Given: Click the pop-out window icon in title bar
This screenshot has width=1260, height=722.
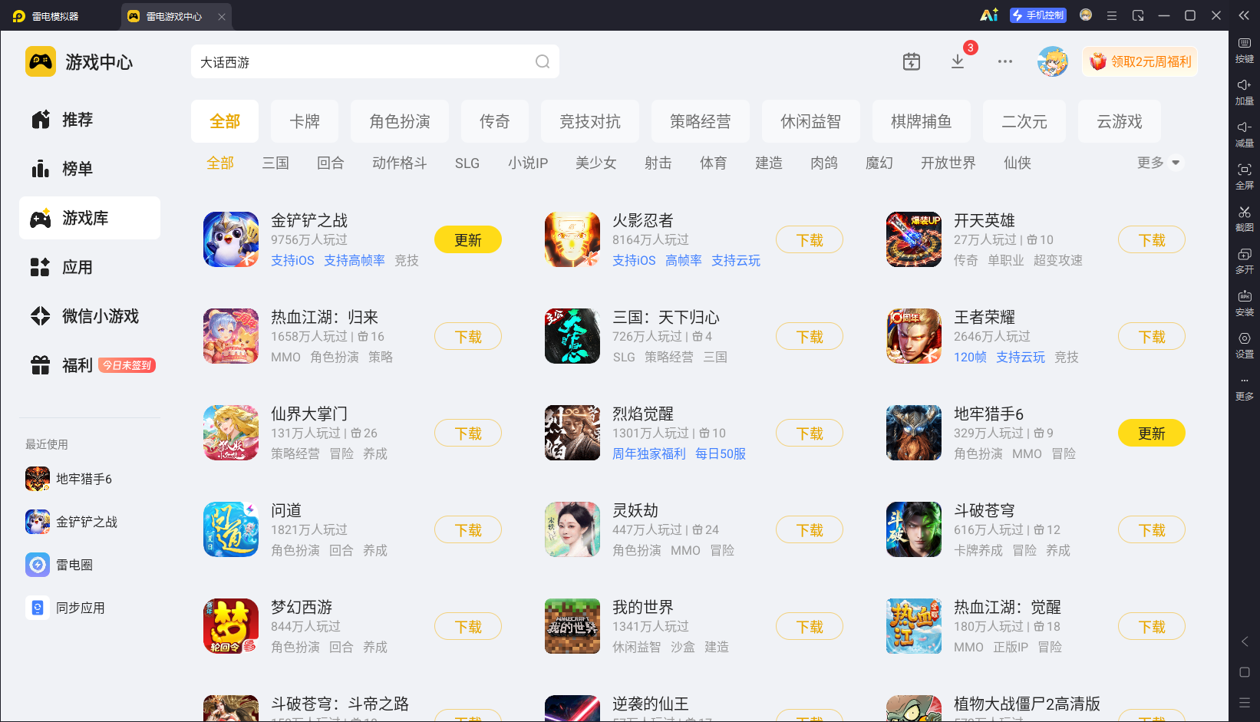Looking at the screenshot, I should click(x=1138, y=15).
